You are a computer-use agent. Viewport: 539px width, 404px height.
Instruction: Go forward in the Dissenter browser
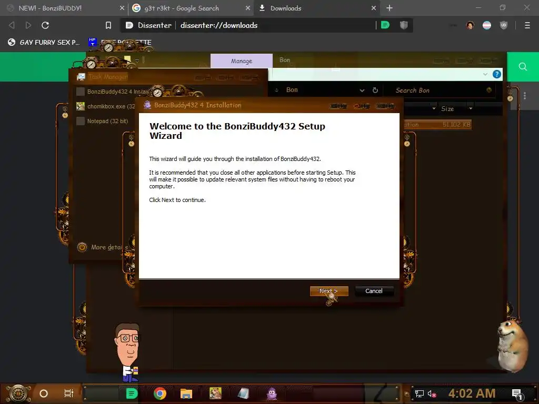click(x=28, y=25)
